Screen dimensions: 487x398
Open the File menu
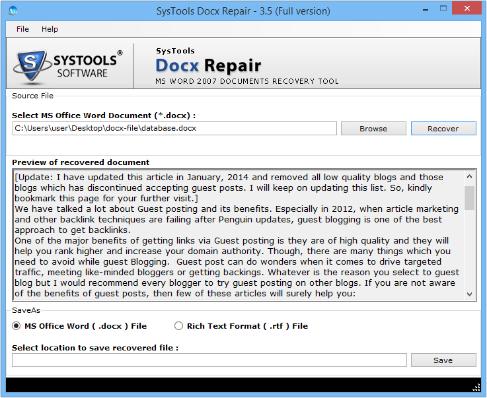pyautogui.click(x=22, y=29)
